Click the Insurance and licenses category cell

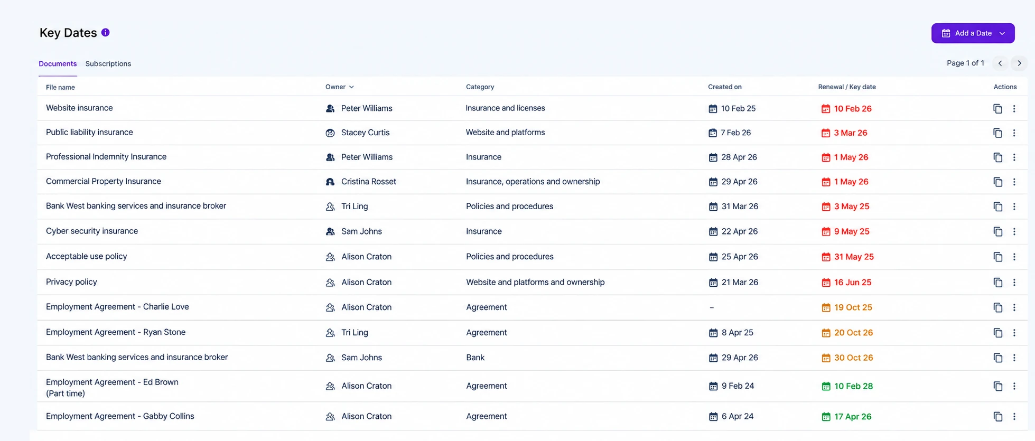coord(505,108)
